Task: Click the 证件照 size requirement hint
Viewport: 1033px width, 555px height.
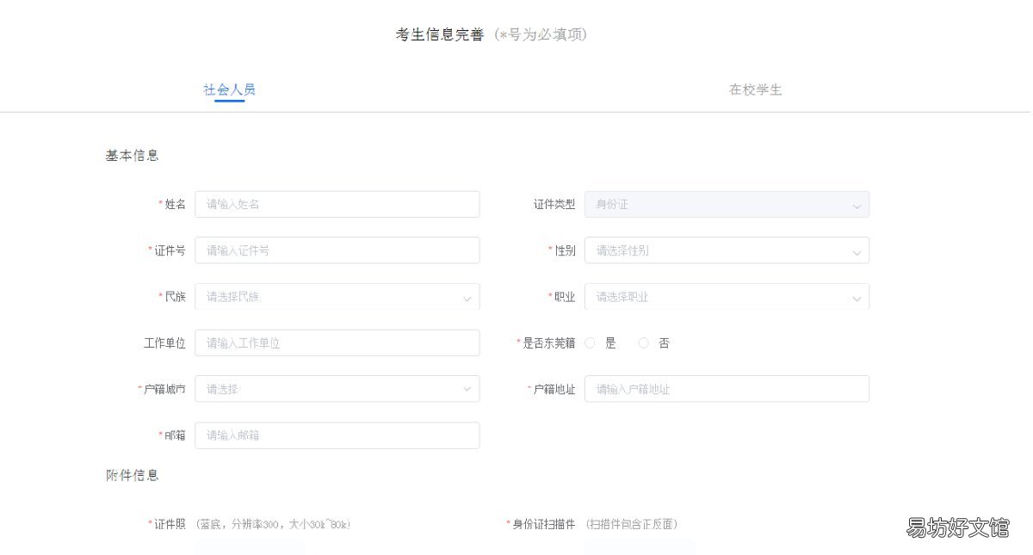Action: [x=273, y=524]
